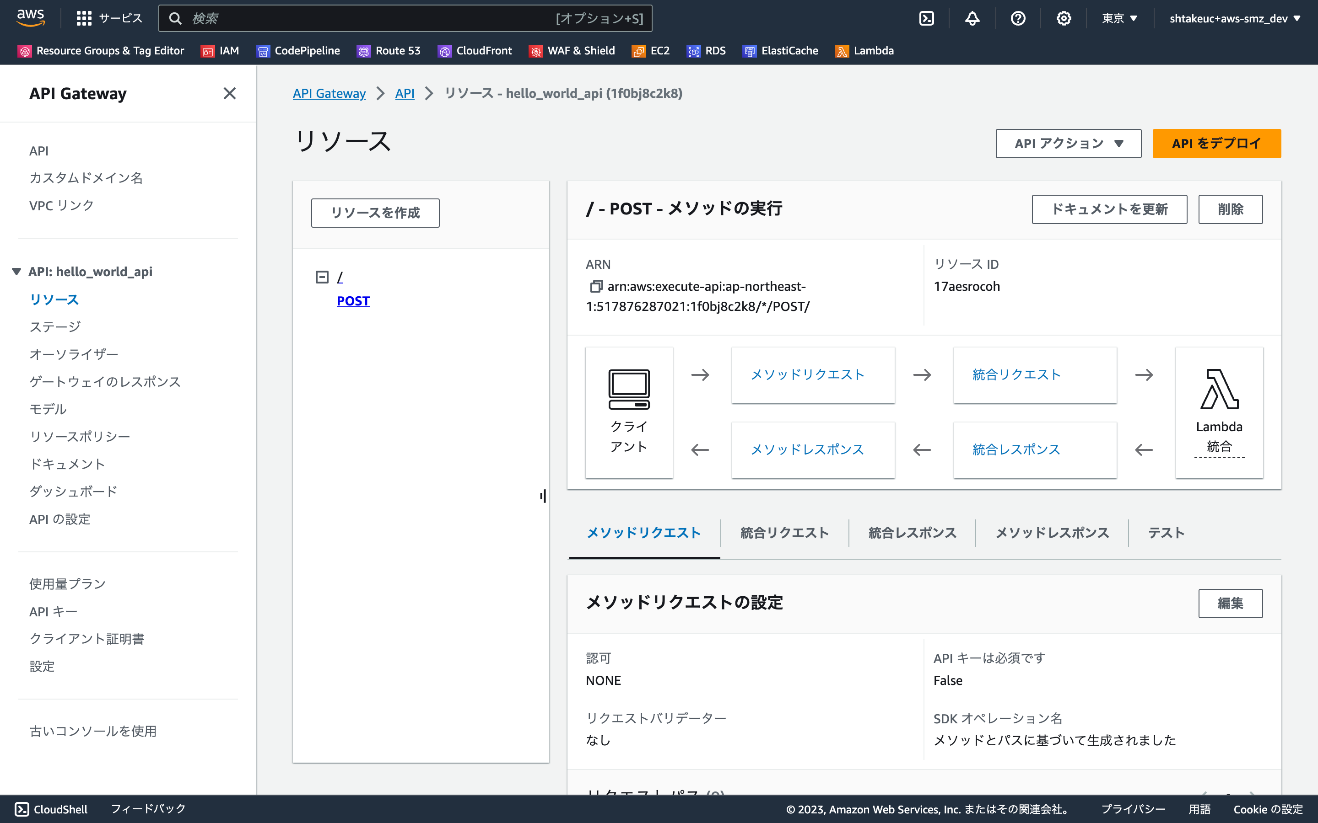1318x823 pixels.
Task: Open オーソライザー in side navigation
Action: (74, 354)
